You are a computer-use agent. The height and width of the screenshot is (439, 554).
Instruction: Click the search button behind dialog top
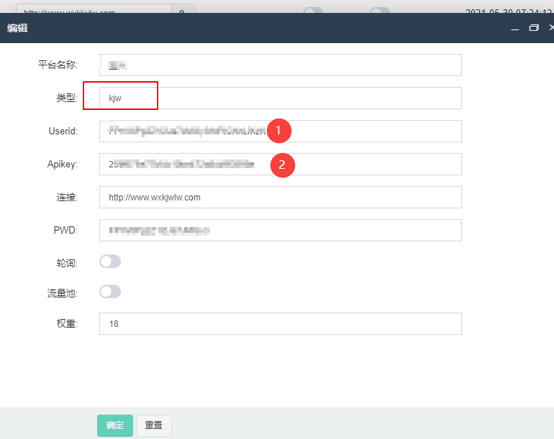click(x=183, y=9)
